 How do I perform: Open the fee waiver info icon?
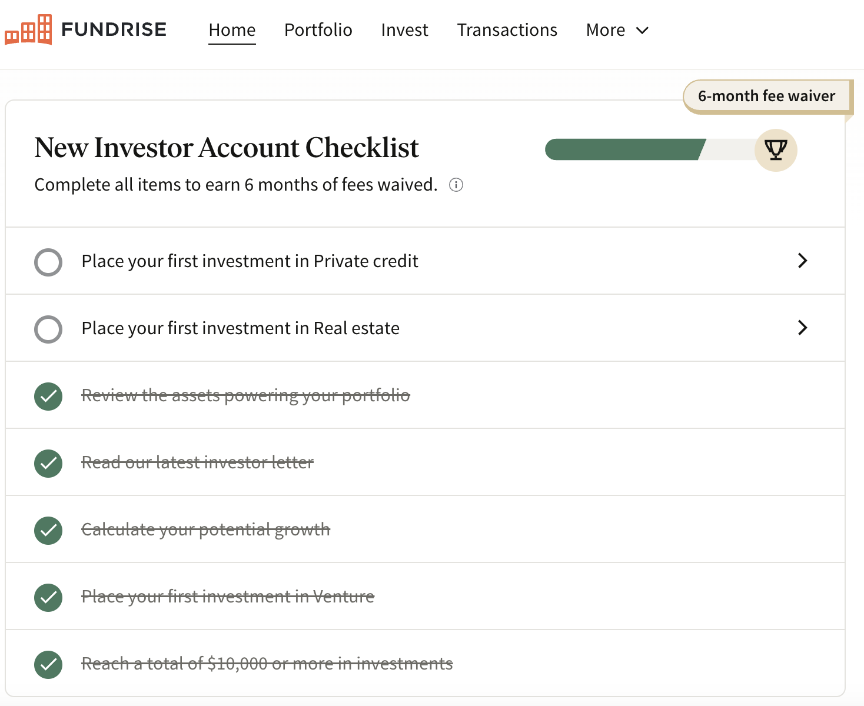456,185
